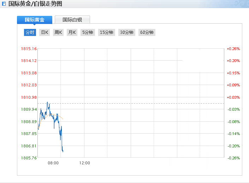Viewport: 249px width, 183px height.
Task: Switch to the 周K weekly chart
Action: pyautogui.click(x=58, y=32)
